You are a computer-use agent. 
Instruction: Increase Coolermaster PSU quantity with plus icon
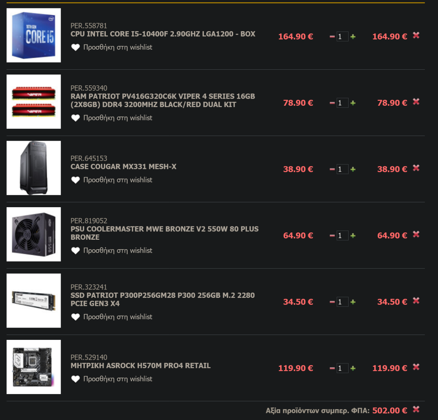[353, 236]
